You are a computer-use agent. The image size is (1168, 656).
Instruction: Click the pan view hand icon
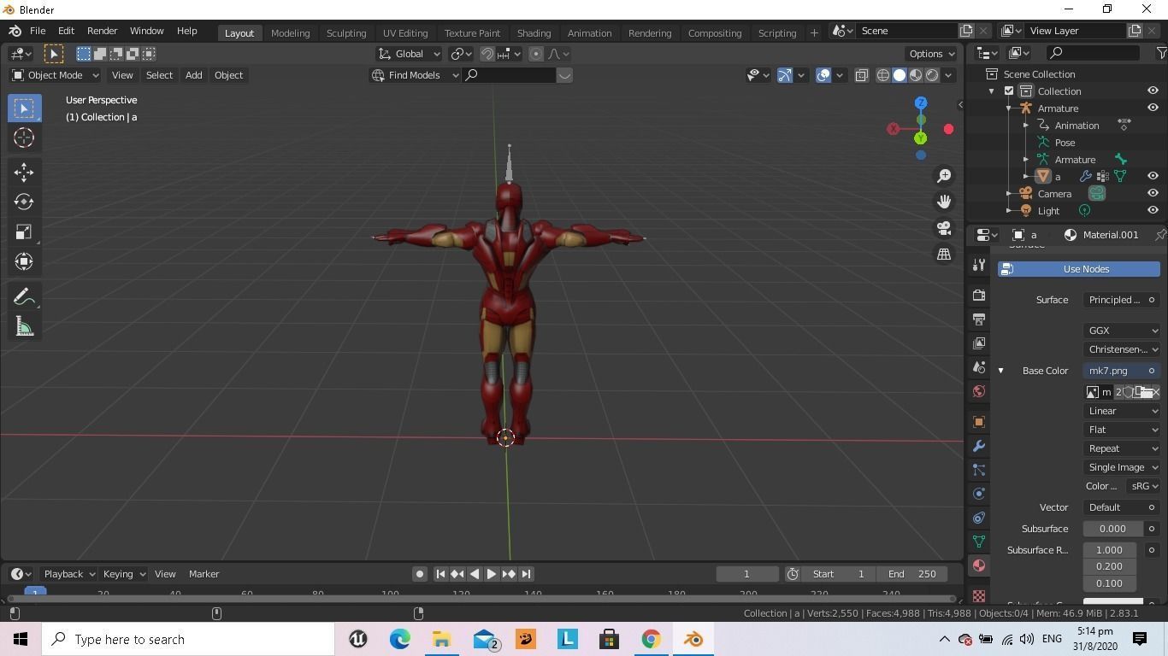click(944, 202)
